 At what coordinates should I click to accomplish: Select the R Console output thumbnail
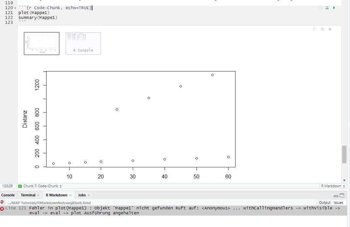pos(83,43)
